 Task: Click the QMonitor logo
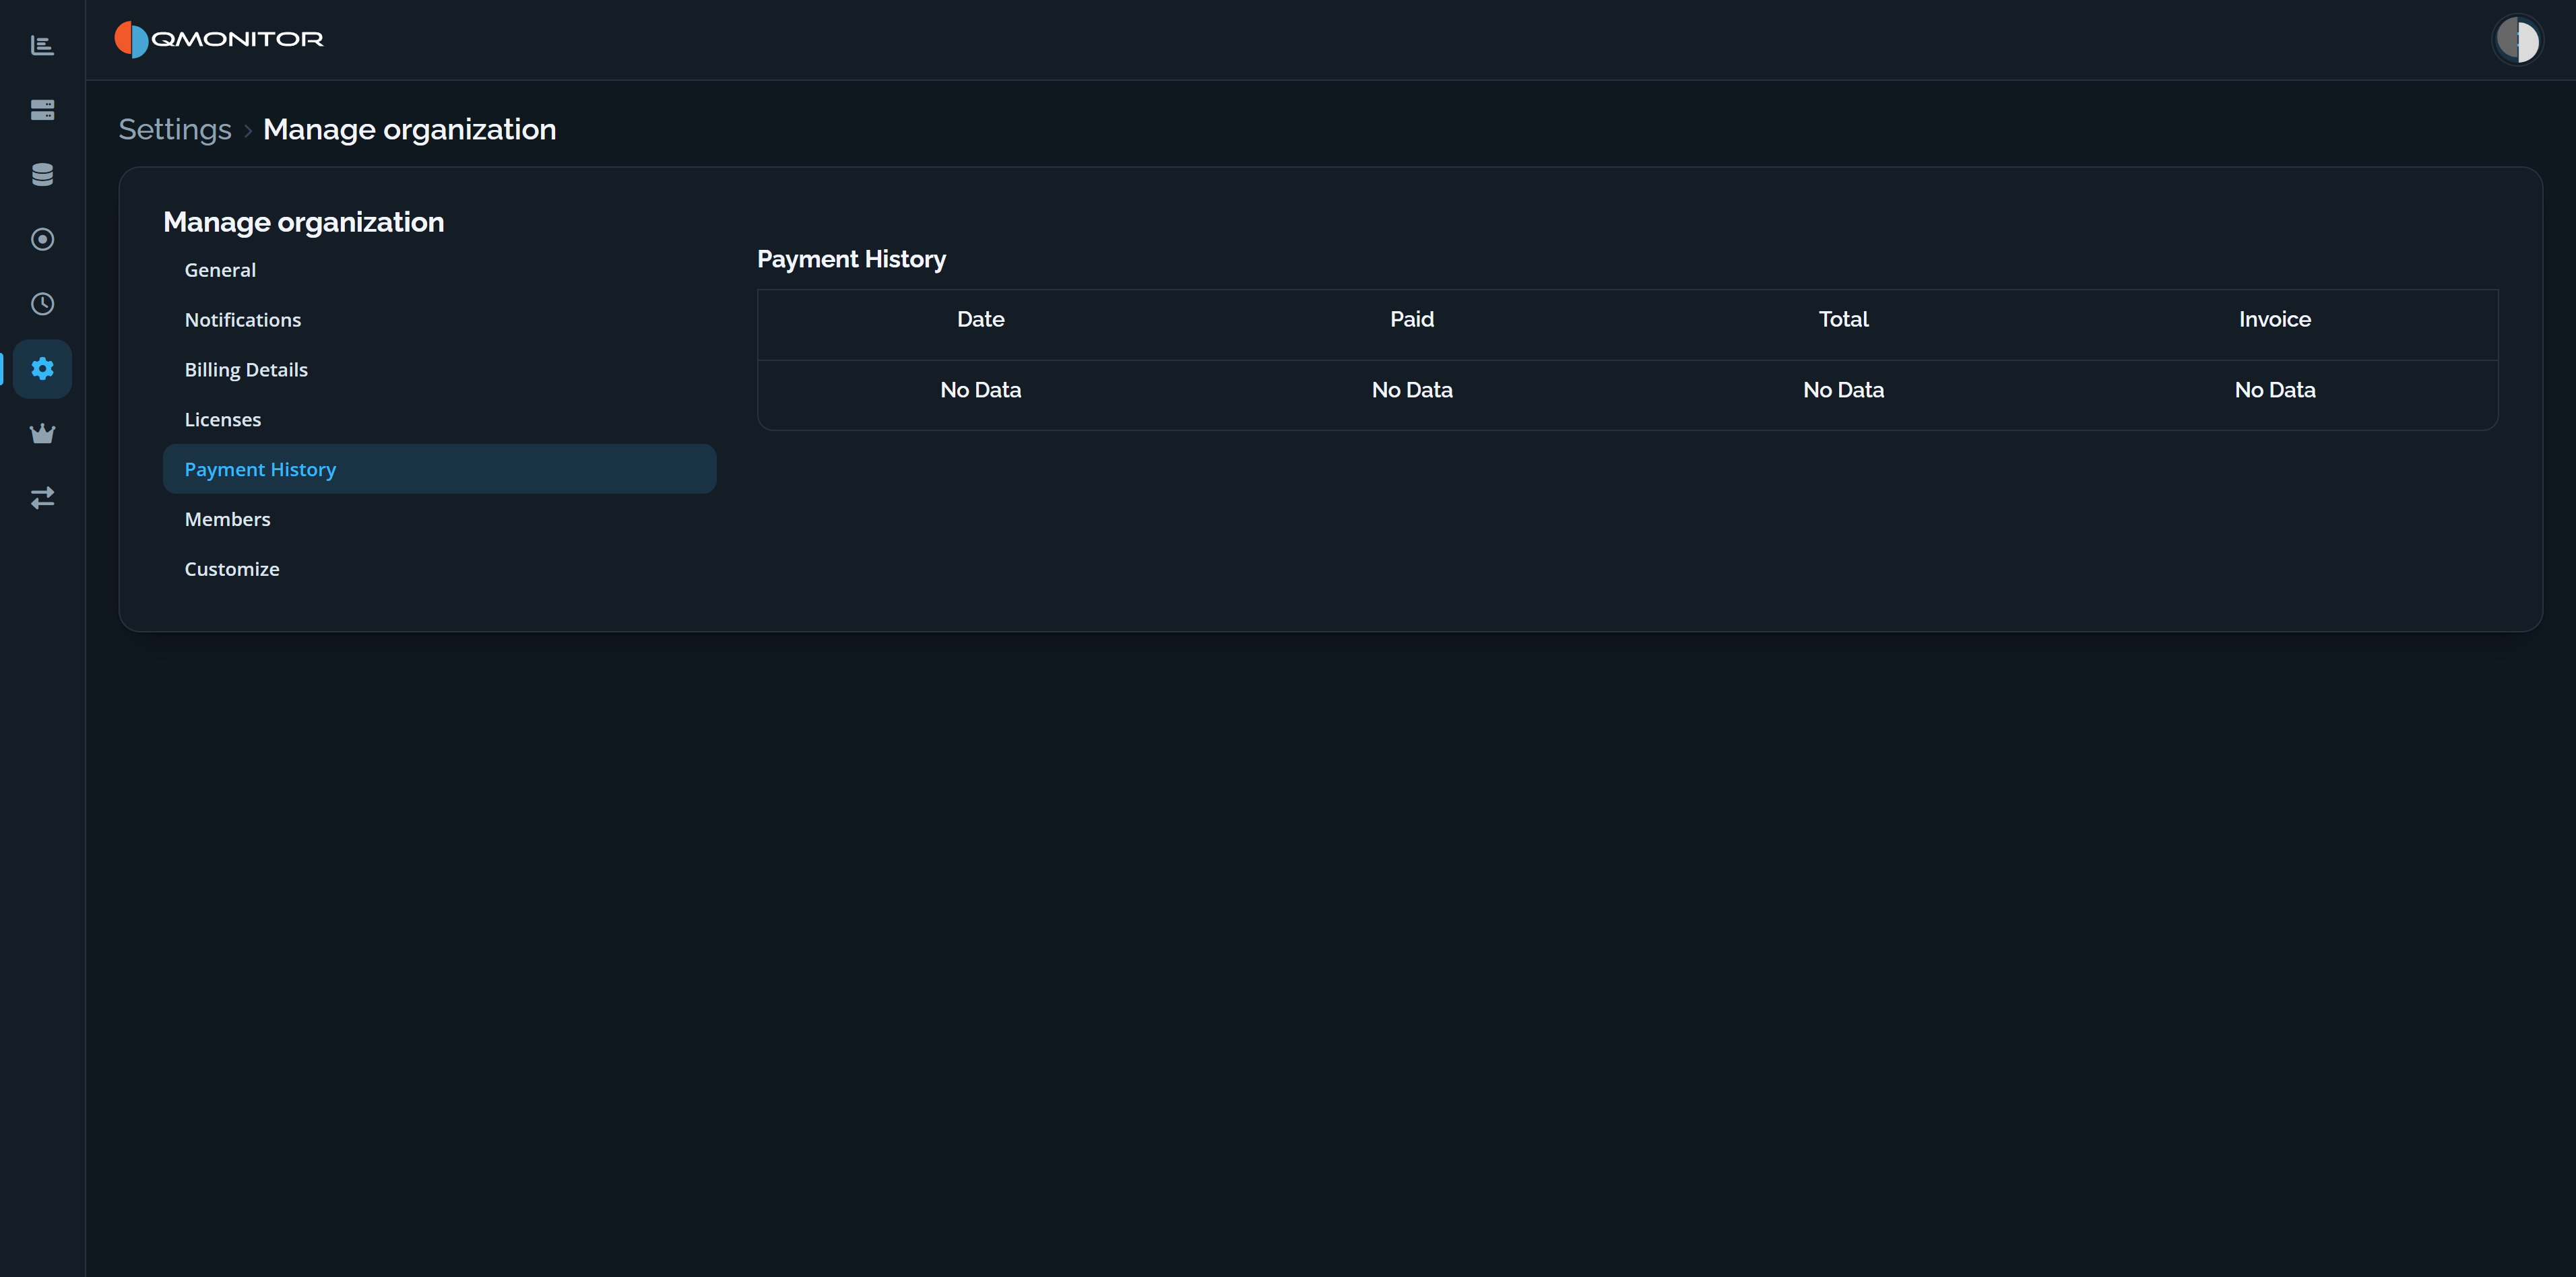pyautogui.click(x=219, y=39)
